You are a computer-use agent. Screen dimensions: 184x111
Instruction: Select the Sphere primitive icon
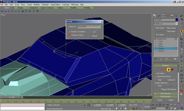(x=6, y=11)
